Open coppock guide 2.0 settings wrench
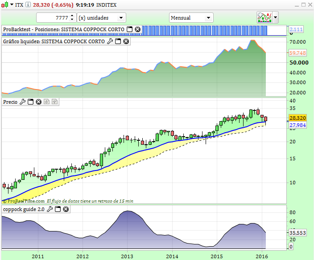The image size is (314, 260). 50,209
